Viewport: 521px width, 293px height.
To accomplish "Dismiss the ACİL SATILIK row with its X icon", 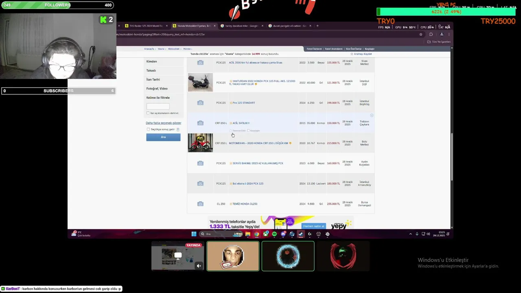I will tap(372, 116).
